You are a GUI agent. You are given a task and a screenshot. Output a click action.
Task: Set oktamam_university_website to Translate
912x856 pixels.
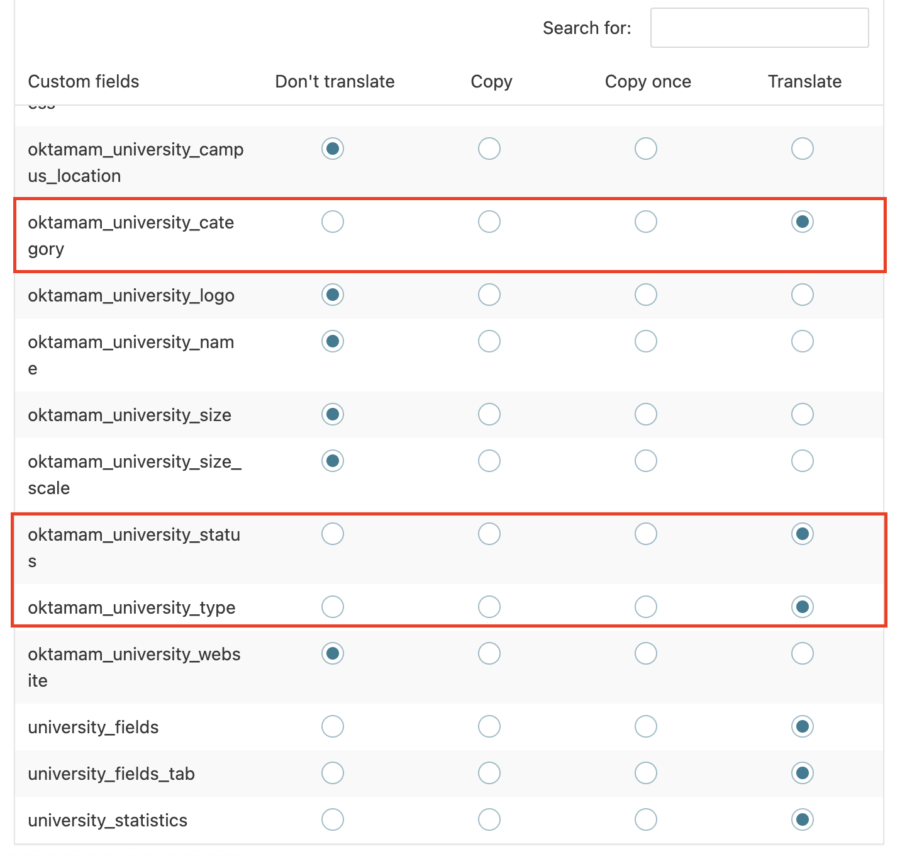(x=803, y=654)
